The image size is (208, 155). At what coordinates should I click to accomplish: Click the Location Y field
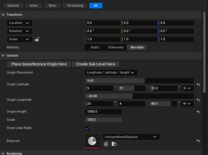click(x=139, y=23)
